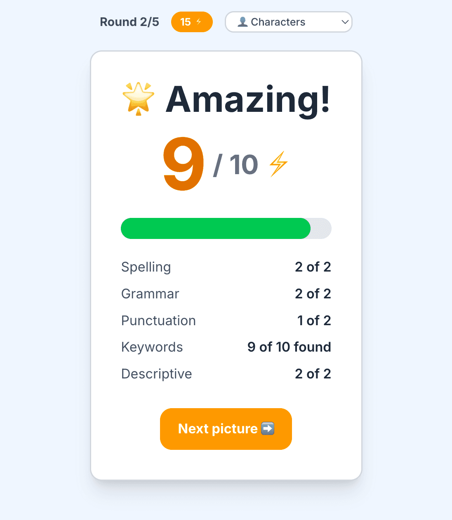Click the arrow emoji on Next picture button
452x520 pixels.
click(267, 429)
